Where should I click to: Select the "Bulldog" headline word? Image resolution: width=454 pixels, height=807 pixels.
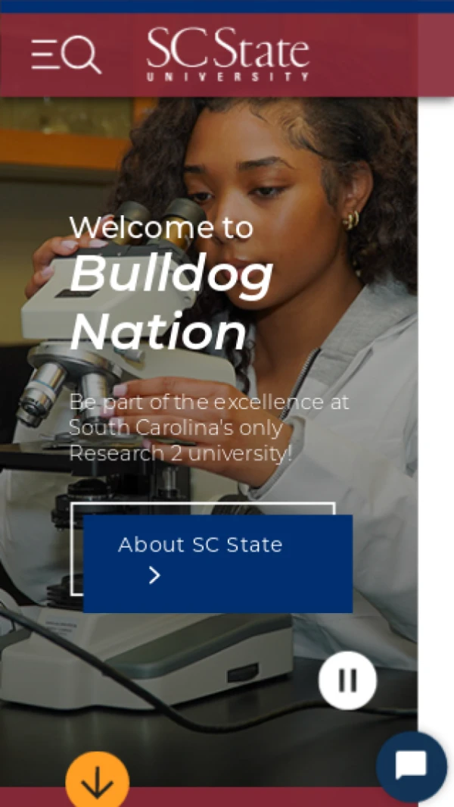click(x=171, y=274)
